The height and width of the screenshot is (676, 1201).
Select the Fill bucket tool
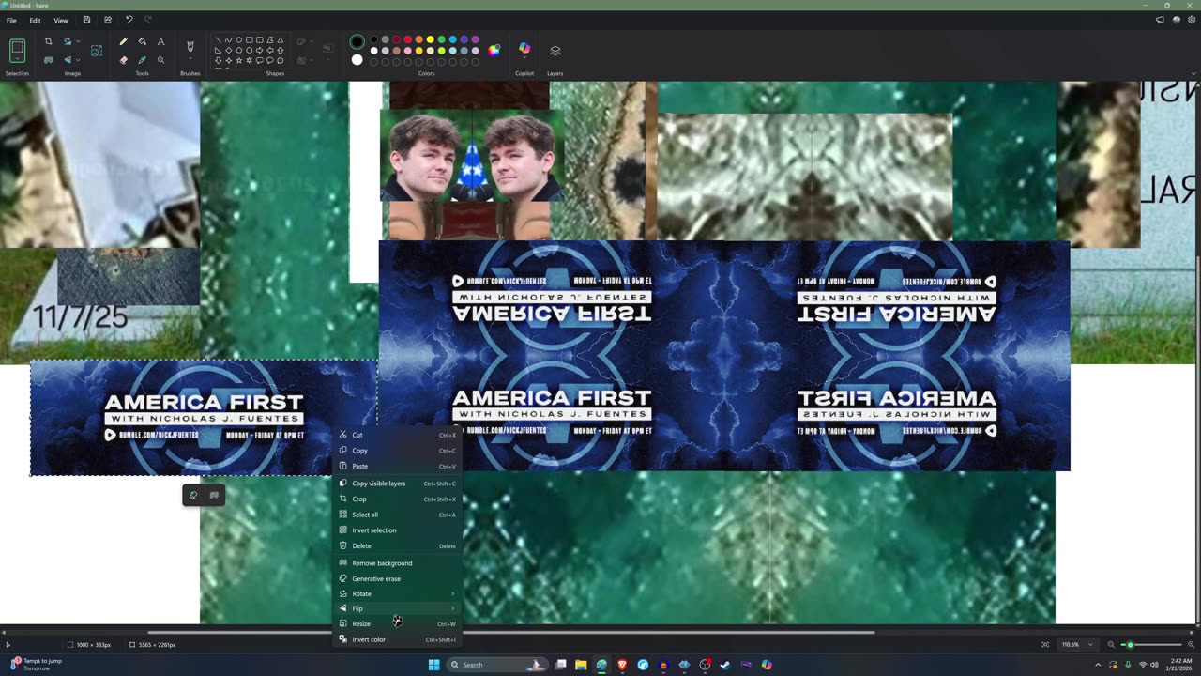[x=142, y=41]
